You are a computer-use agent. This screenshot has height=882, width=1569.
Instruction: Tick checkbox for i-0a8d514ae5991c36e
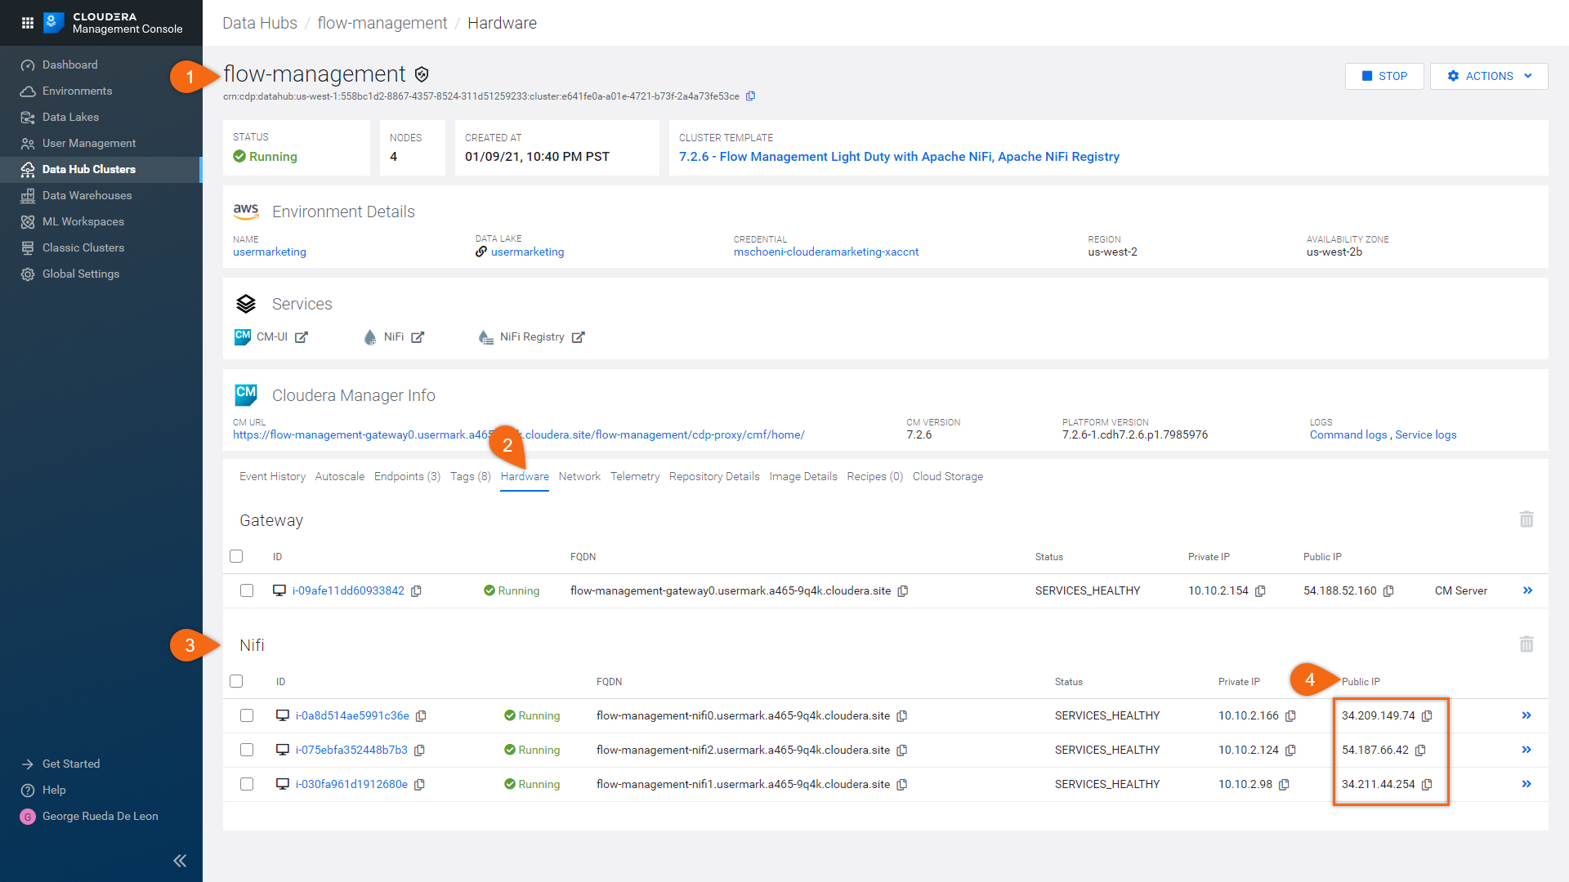247,715
